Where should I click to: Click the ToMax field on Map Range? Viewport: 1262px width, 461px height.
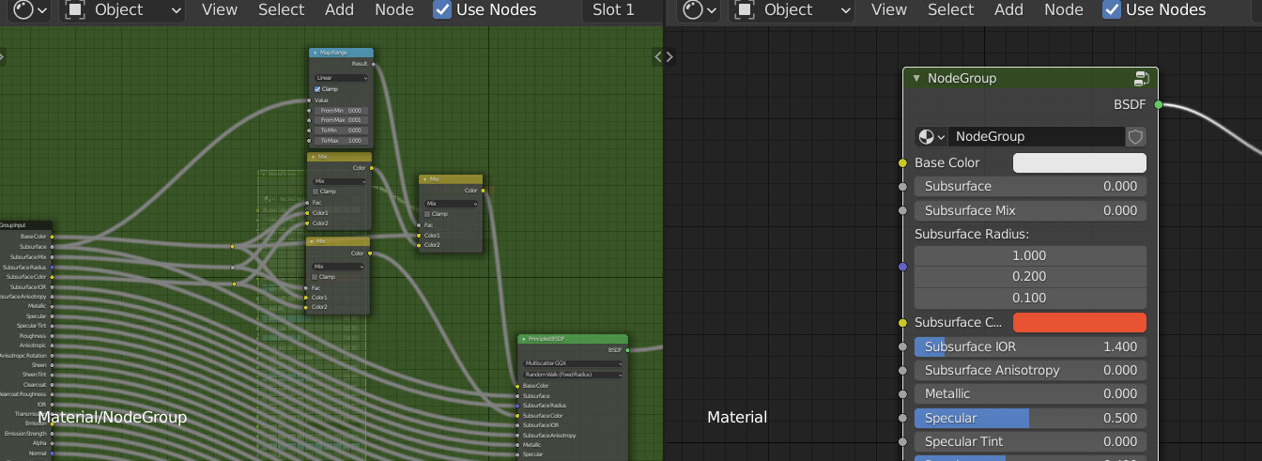pyautogui.click(x=341, y=140)
